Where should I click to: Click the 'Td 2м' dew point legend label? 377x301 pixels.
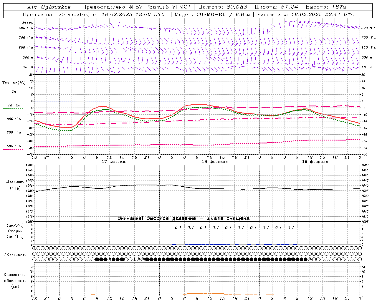pos(14,105)
